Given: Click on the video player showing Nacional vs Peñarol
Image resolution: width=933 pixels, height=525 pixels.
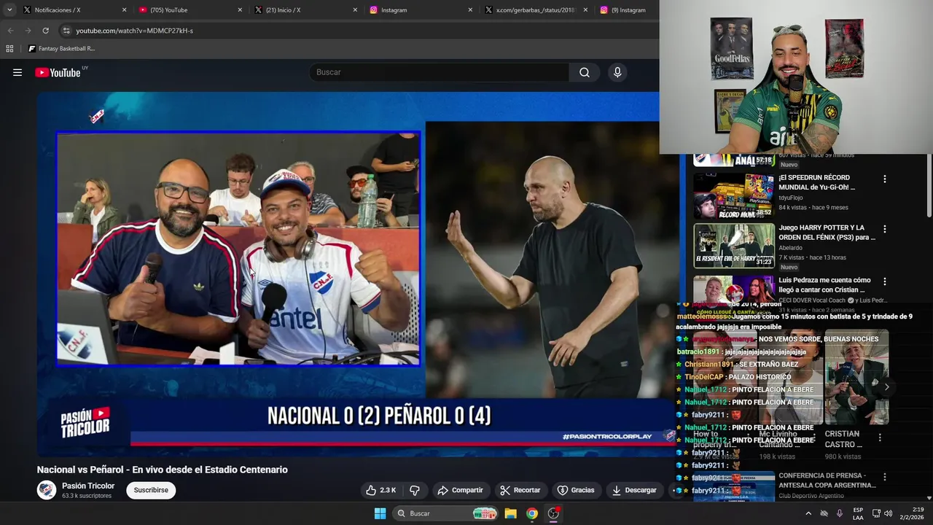Looking at the screenshot, I should coord(357,273).
